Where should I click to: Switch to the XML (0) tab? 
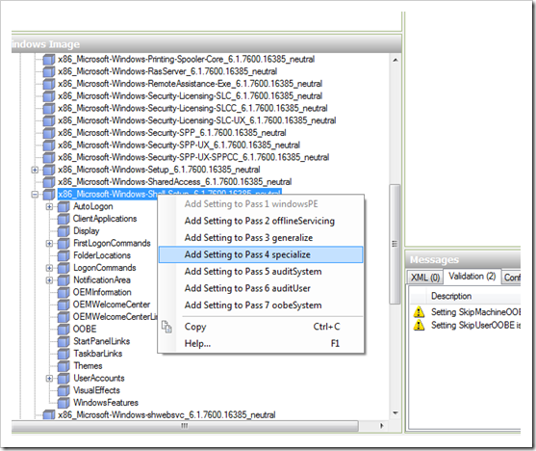425,277
